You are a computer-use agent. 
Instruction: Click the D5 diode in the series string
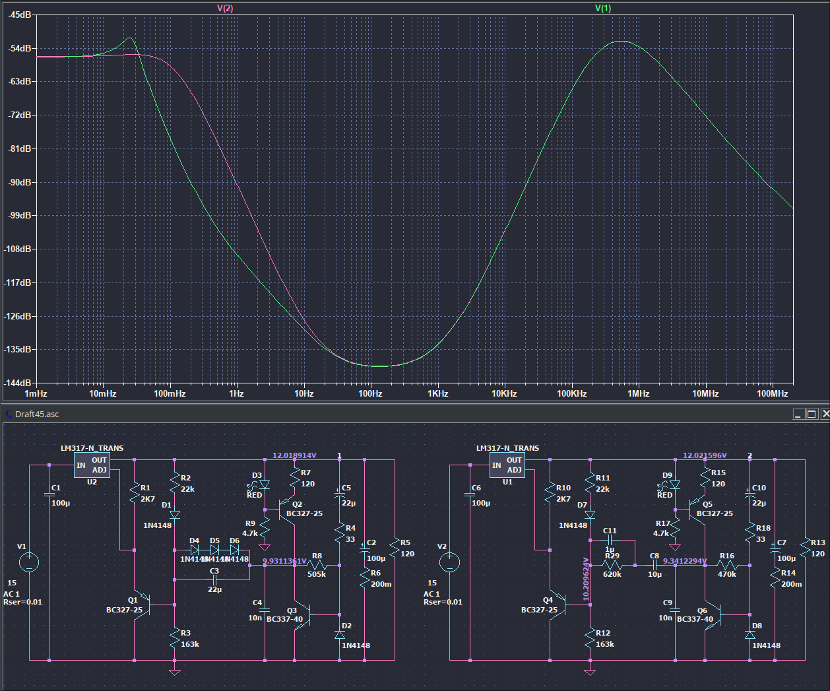coord(214,550)
